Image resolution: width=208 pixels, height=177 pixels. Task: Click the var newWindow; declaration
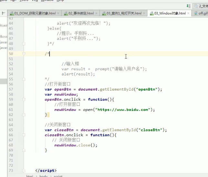point(61,94)
